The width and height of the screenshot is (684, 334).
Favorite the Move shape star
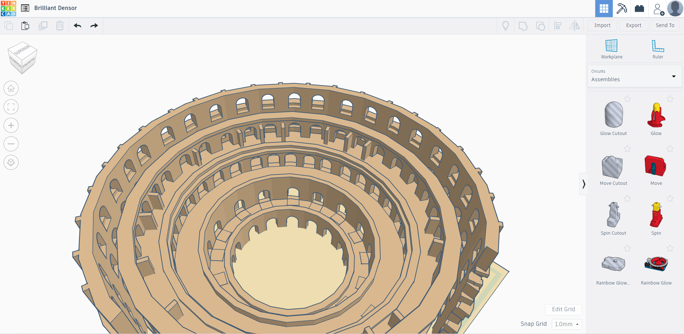click(x=670, y=148)
